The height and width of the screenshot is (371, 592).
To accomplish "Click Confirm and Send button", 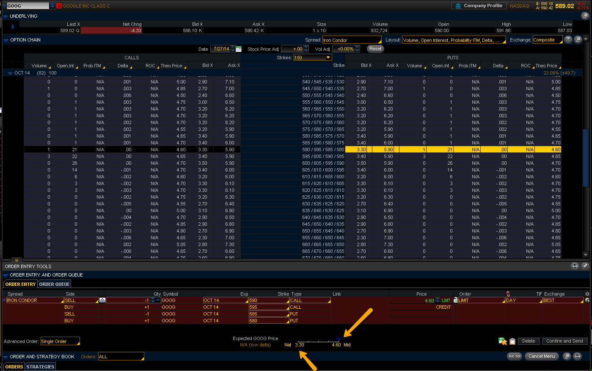I will (564, 341).
